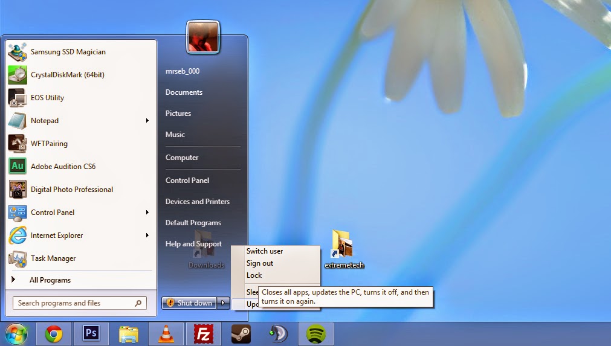Open mrseb_000 user folder link
The image size is (611, 346).
pos(183,71)
